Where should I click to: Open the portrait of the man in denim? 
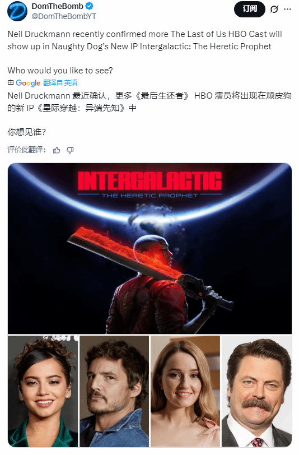click(x=114, y=391)
